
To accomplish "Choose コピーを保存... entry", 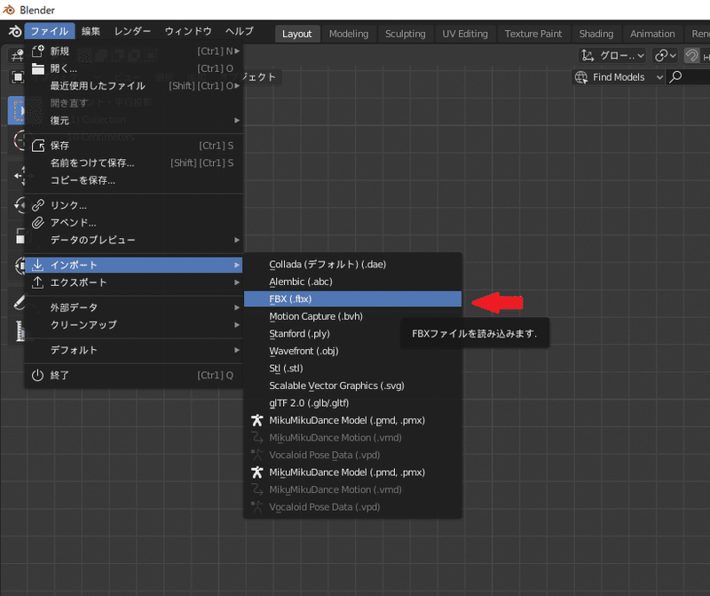I will (x=134, y=180).
